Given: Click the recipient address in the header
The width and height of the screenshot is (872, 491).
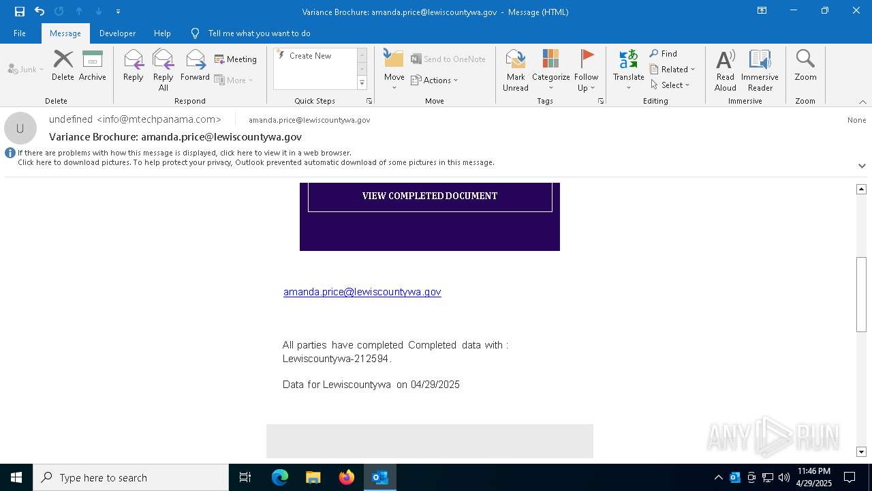Looking at the screenshot, I should click(309, 120).
